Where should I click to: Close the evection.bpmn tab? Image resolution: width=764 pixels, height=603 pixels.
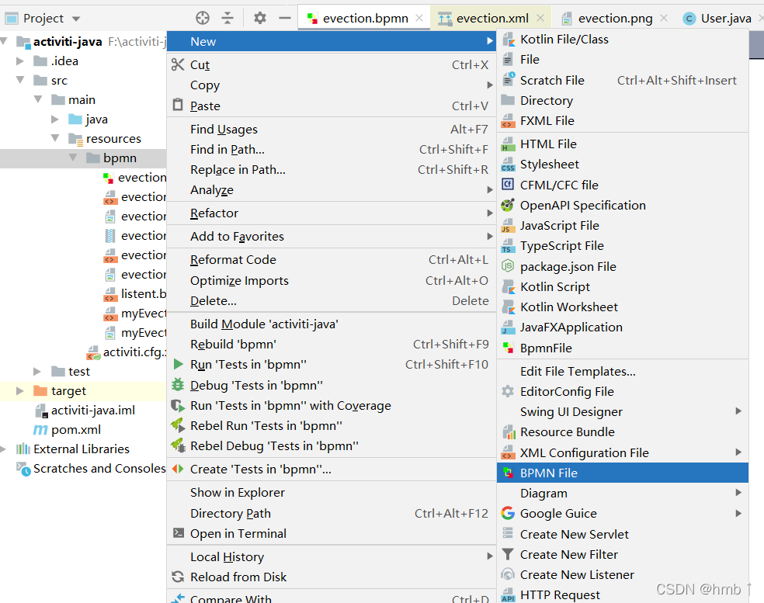tap(419, 18)
